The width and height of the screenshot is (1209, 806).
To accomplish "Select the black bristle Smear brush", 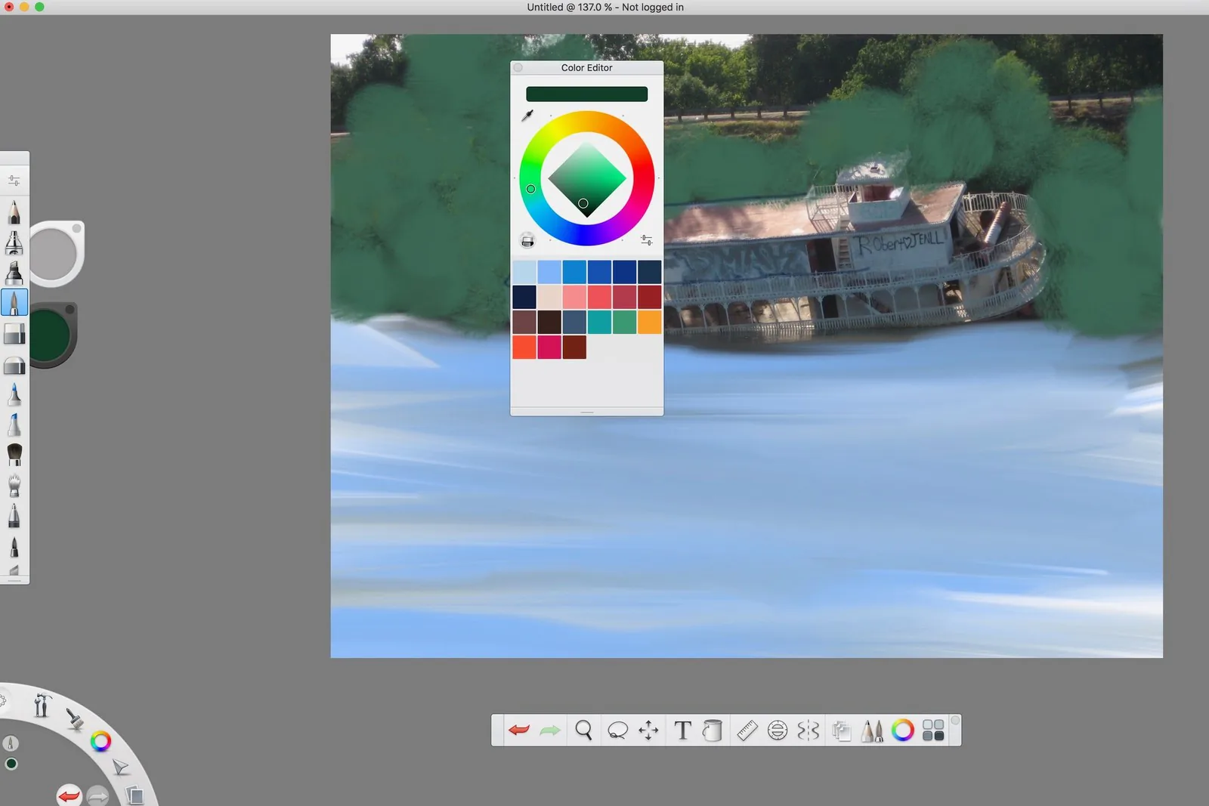I will 14,454.
